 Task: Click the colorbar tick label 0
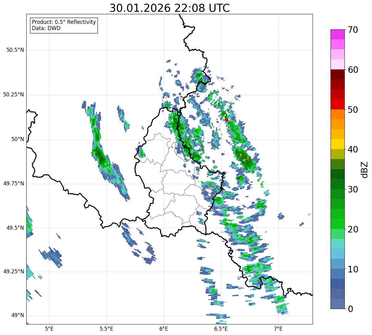click(350, 309)
